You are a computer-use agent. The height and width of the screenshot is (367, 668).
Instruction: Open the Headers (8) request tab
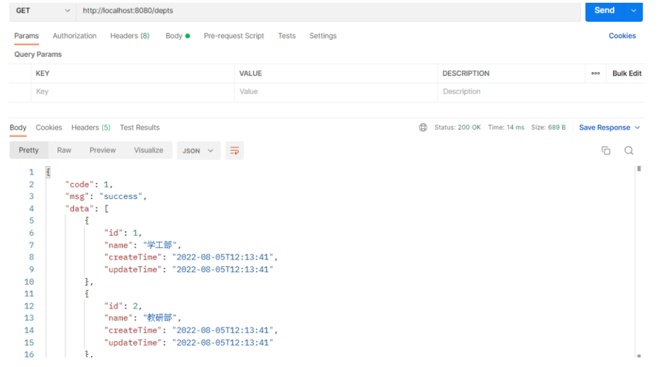(130, 36)
